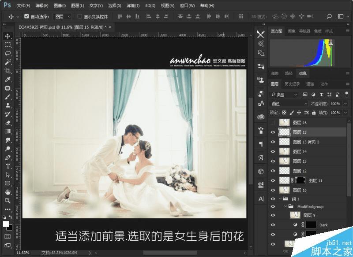
Task: Select the Pen tool
Action: point(8,158)
